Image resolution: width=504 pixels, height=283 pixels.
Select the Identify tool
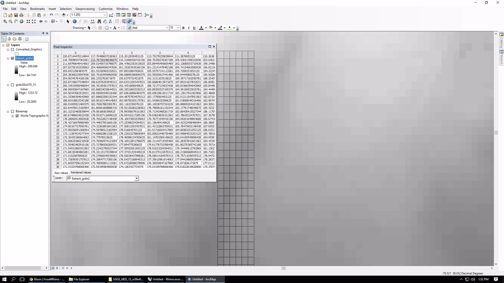click(75, 21)
